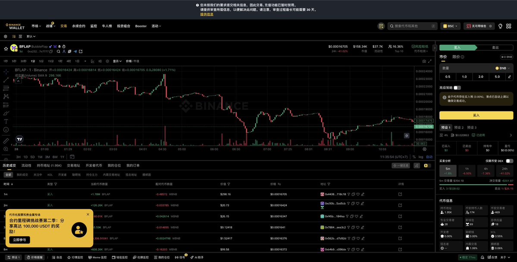Viewport: 517px width, 262px height.
Task: Expand the 市场 menu dropdown
Action: tap(36, 26)
